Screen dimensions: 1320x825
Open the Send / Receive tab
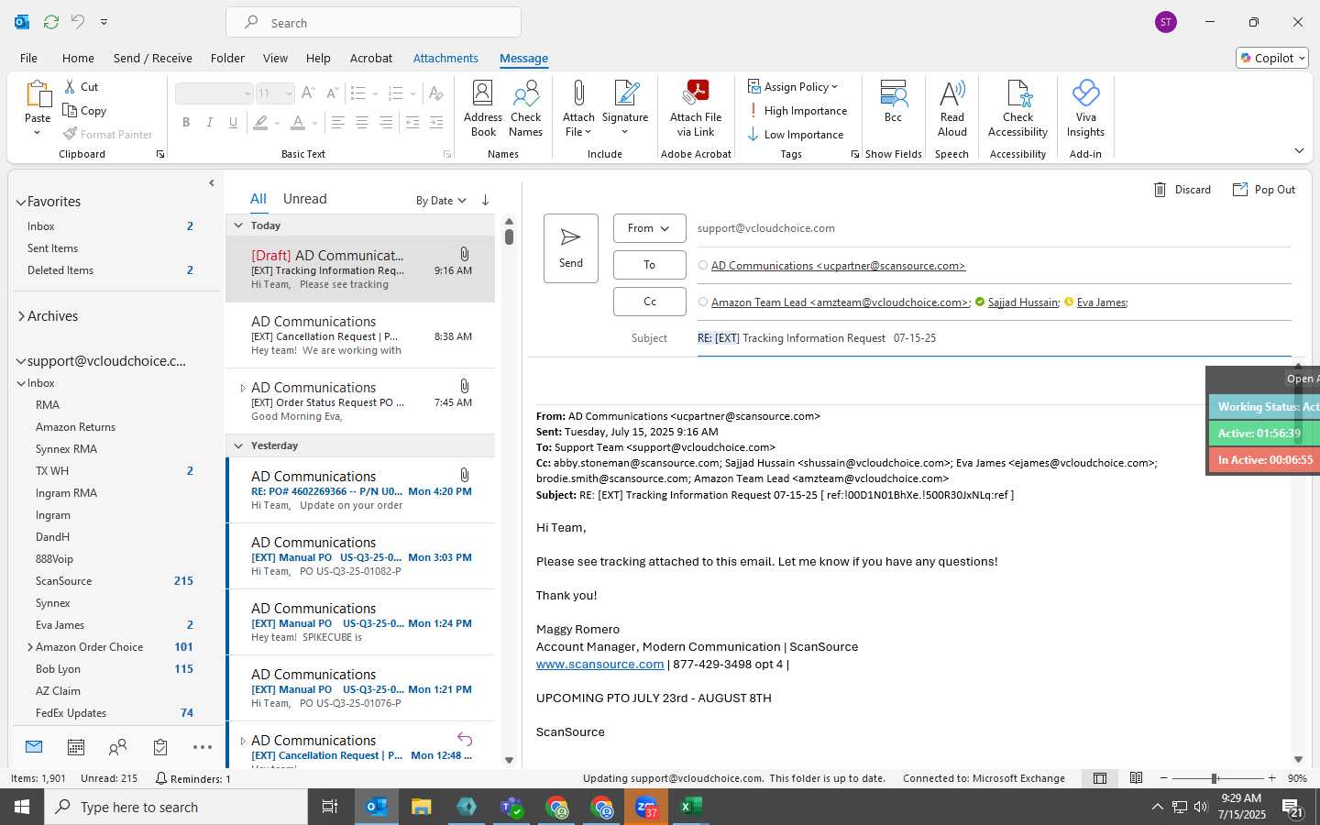[153, 58]
